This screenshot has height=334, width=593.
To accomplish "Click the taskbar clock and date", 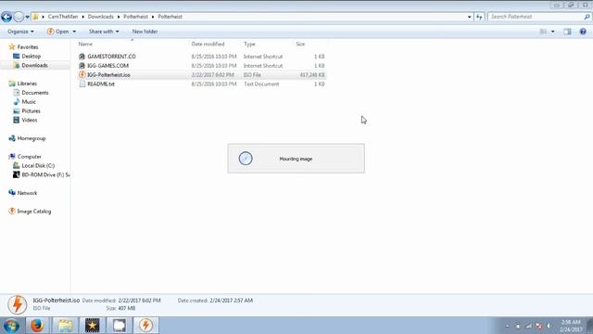I will coord(571,326).
